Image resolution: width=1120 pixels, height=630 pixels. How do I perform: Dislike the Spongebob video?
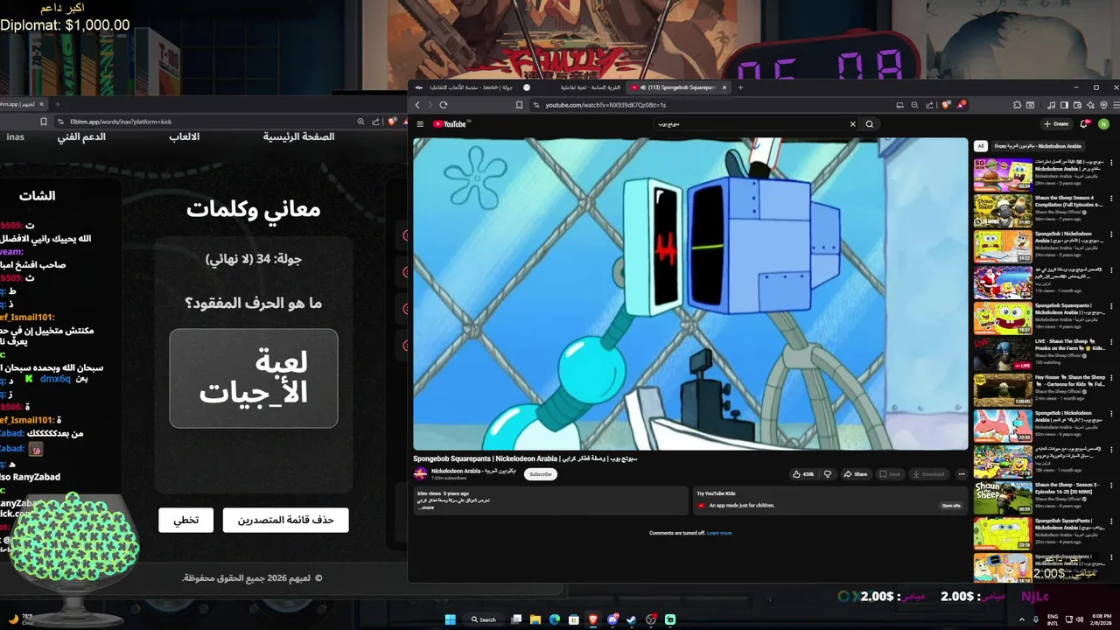828,474
